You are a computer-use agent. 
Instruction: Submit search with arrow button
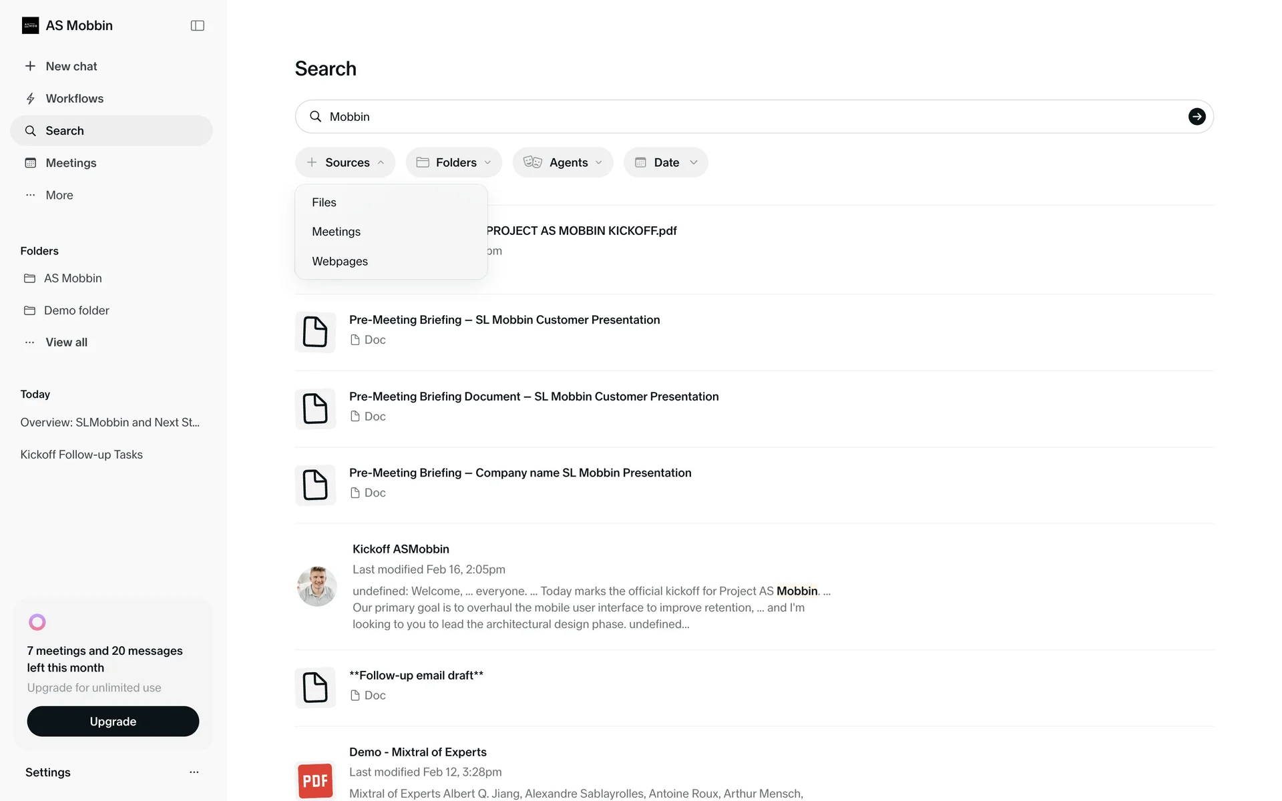[1197, 117]
